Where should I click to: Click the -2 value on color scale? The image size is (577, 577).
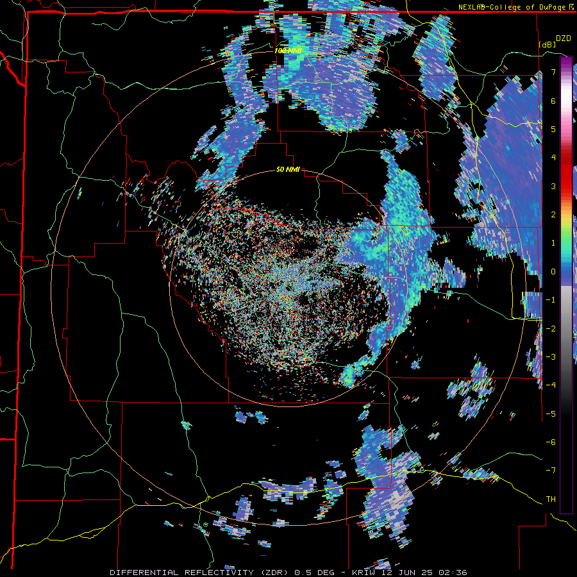(551, 329)
